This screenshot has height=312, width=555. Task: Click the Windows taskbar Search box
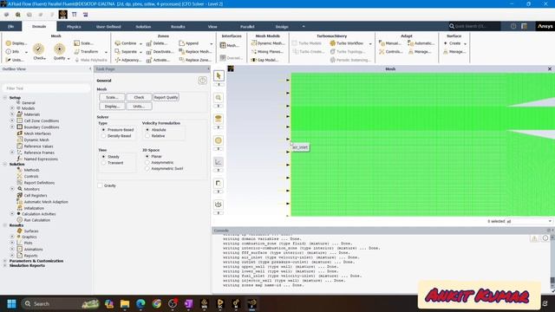coord(61,303)
